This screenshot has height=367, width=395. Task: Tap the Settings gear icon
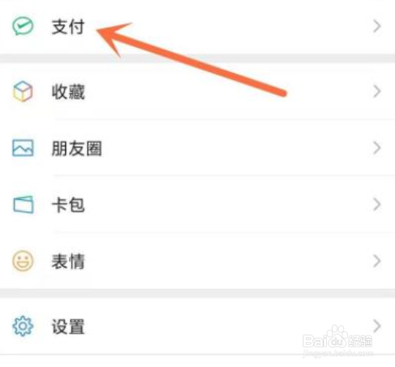point(23,326)
